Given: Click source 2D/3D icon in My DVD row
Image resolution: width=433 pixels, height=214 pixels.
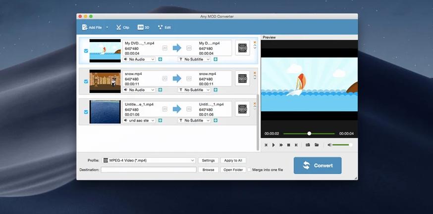Looking at the screenshot, I should [164, 48].
